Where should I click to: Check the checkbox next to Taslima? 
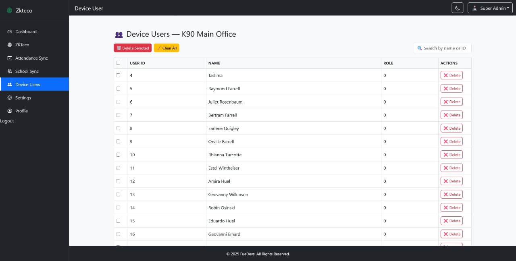click(x=118, y=75)
